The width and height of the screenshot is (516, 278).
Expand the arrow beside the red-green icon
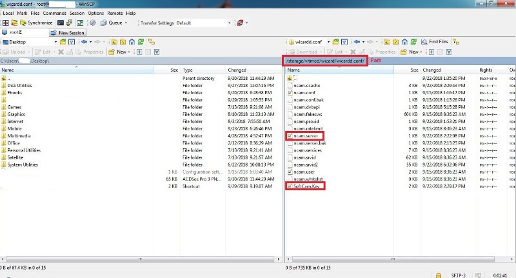click(x=246, y=23)
